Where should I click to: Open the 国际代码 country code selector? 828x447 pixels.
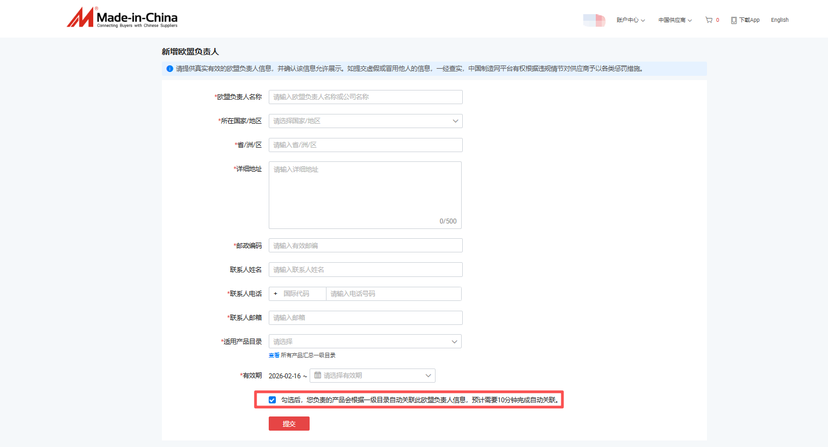click(297, 293)
